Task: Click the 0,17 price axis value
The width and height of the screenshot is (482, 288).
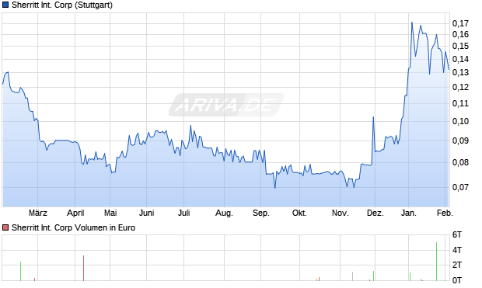Action: (x=460, y=23)
